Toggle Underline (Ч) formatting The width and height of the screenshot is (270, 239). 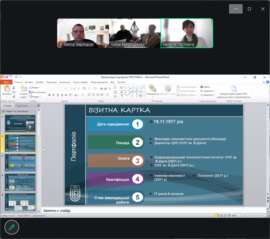(x=58, y=95)
